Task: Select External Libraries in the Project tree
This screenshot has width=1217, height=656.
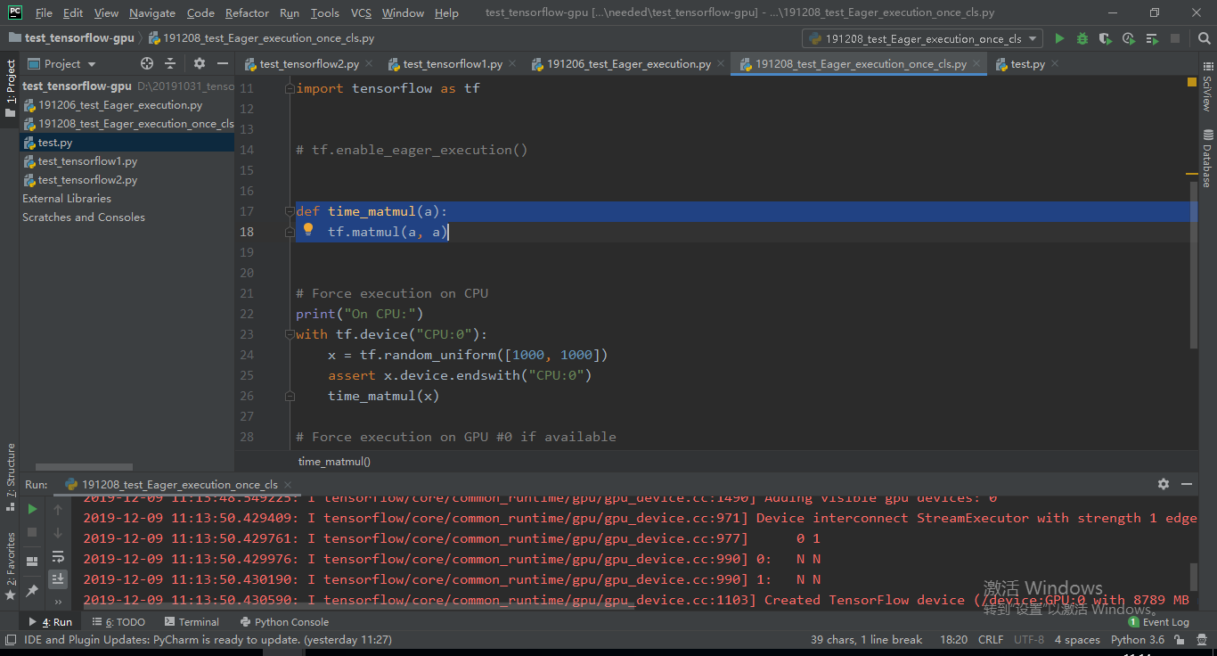Action: tap(67, 199)
